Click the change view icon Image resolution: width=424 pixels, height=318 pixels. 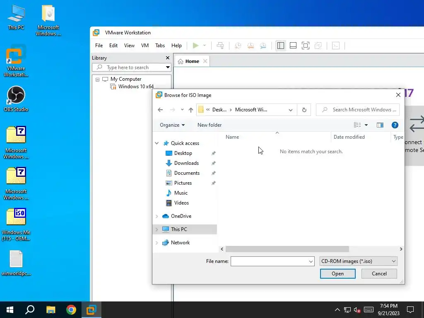tap(357, 125)
